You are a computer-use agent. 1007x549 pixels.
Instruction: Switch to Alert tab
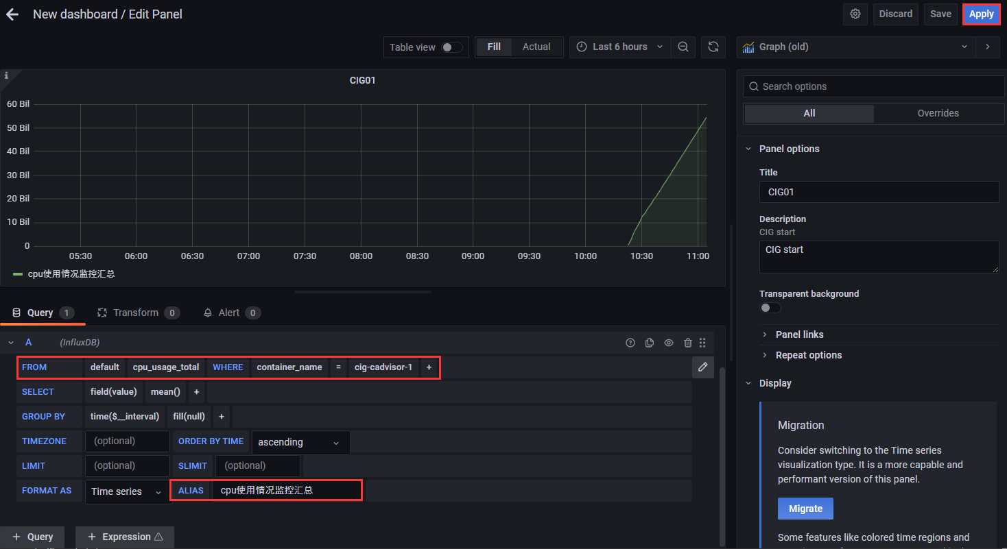tap(231, 313)
